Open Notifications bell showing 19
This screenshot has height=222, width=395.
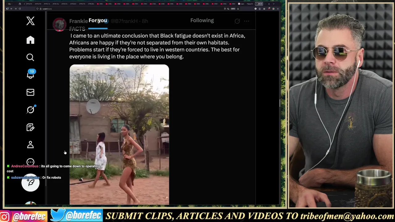31,74
